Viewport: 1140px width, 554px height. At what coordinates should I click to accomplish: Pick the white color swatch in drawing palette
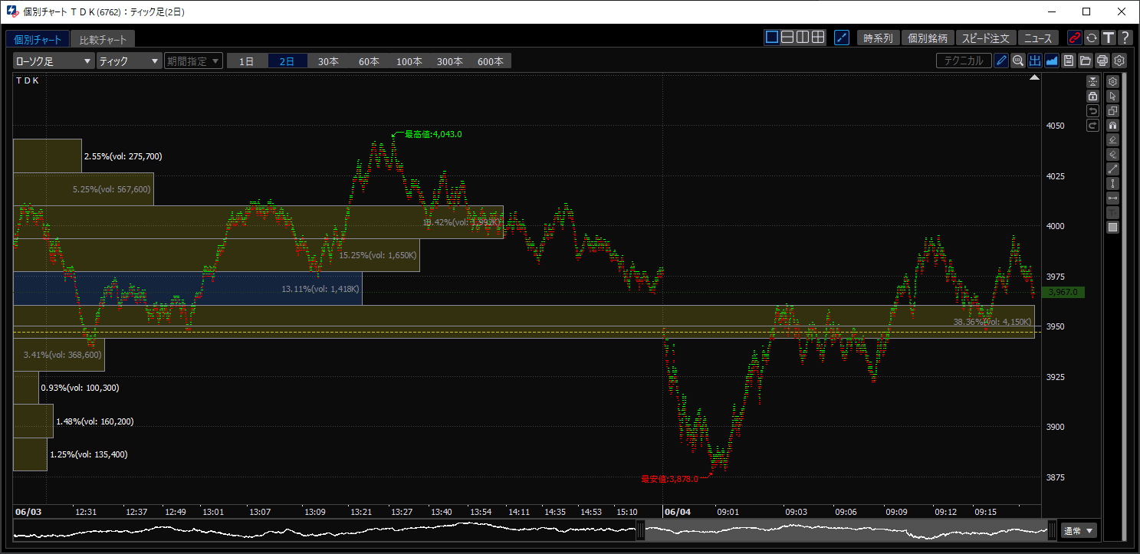1112,227
